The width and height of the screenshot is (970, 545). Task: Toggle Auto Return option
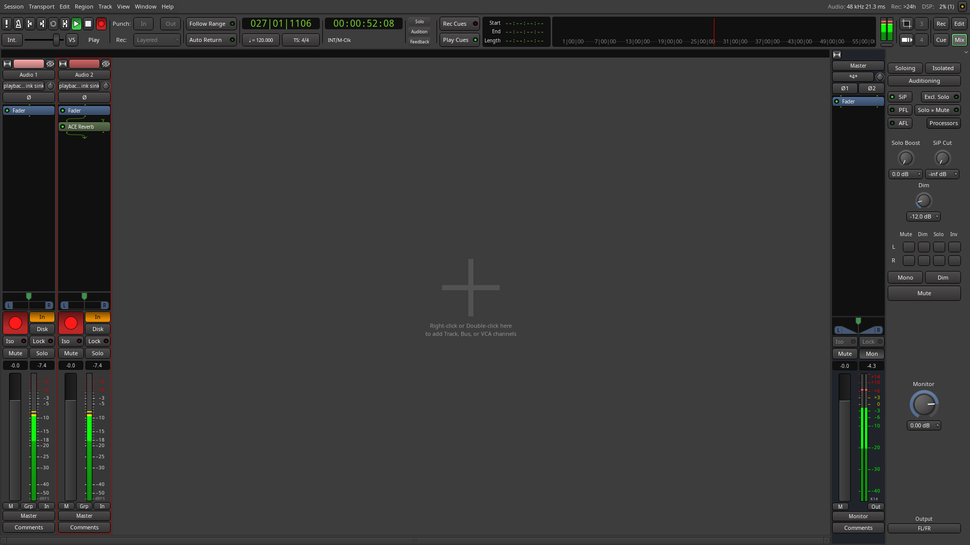pyautogui.click(x=211, y=40)
